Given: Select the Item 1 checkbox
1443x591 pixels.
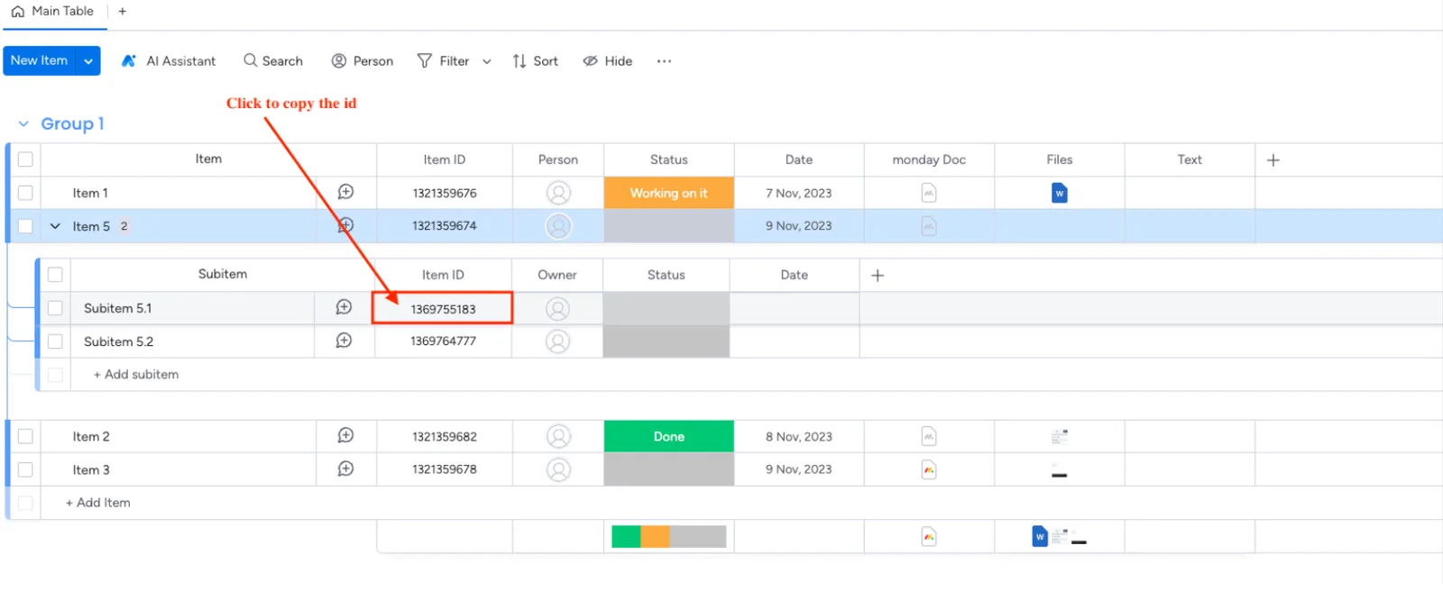Looking at the screenshot, I should point(25,193).
